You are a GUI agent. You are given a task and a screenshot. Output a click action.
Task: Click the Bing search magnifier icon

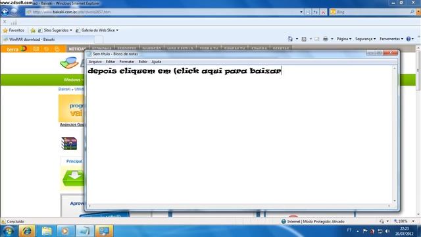point(412,12)
